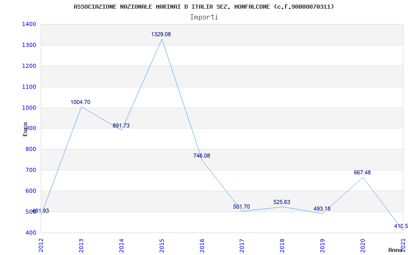Select the 2012 x-axis label
Screen dimensions: 408x255
41,245
